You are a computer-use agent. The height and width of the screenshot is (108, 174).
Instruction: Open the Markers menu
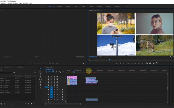[x=10, y=3]
